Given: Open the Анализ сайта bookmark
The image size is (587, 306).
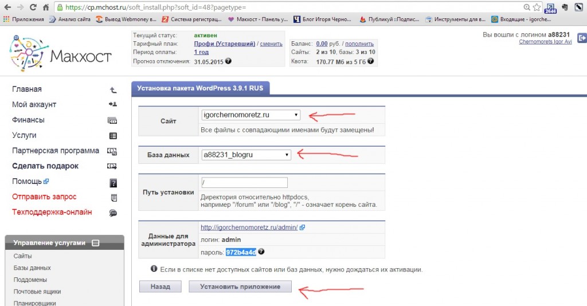Looking at the screenshot, I should pos(70,19).
